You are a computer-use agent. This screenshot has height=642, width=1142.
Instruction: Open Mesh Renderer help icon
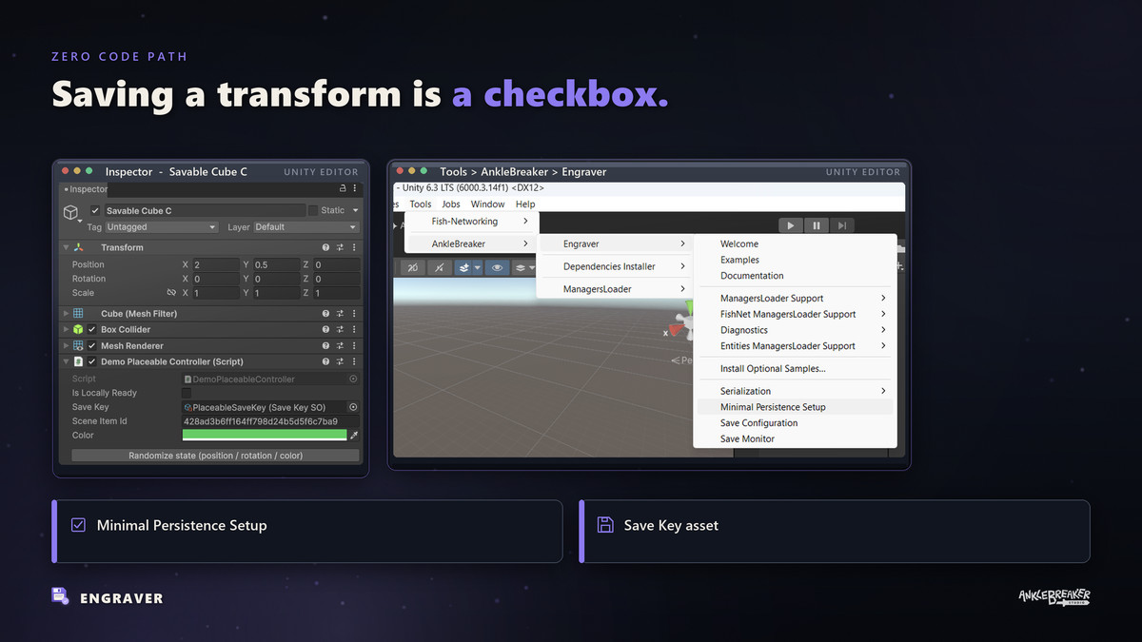tap(325, 346)
